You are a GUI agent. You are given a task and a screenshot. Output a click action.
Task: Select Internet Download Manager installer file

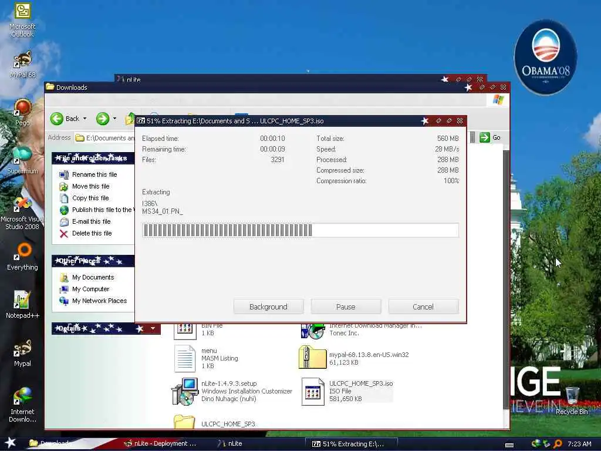tap(362, 331)
